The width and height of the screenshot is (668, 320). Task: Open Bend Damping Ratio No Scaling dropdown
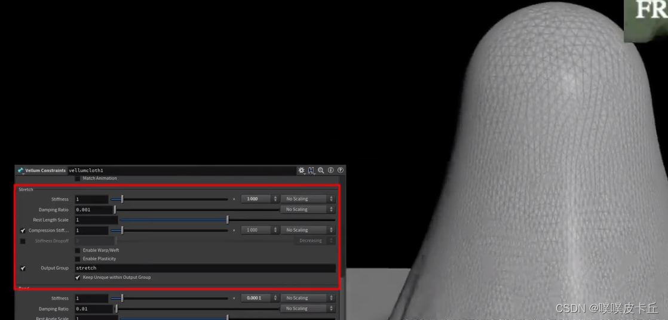(x=308, y=309)
